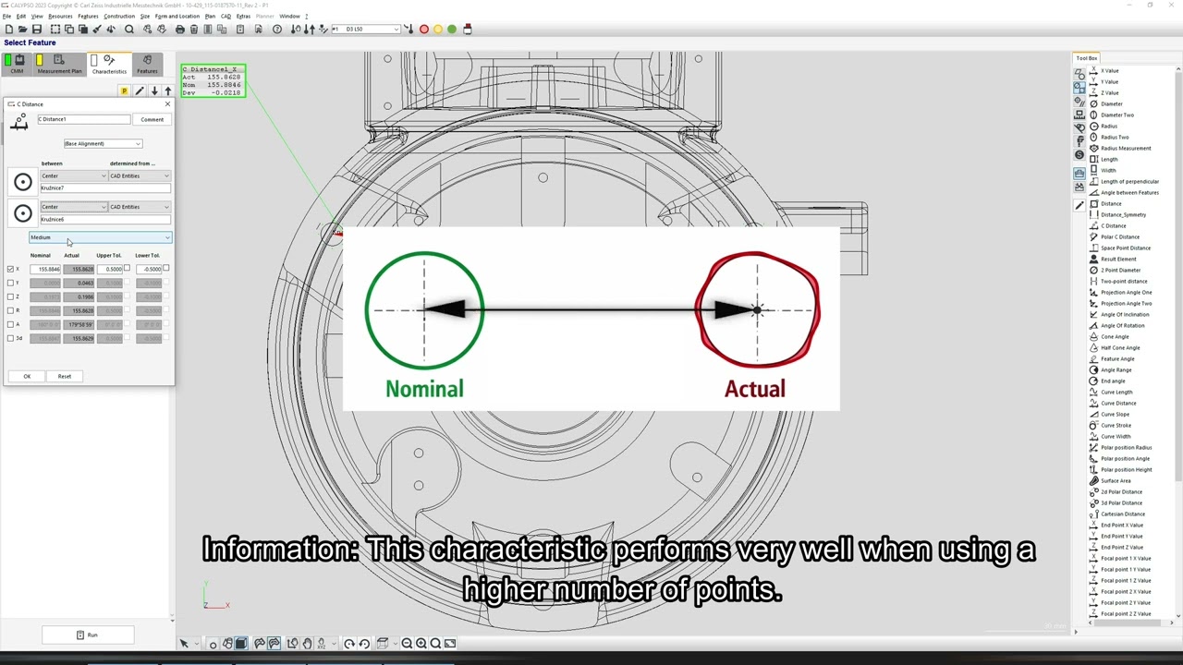Image resolution: width=1183 pixels, height=665 pixels.
Task: Enable the Z characteristic checkbox
Action: 10,296
